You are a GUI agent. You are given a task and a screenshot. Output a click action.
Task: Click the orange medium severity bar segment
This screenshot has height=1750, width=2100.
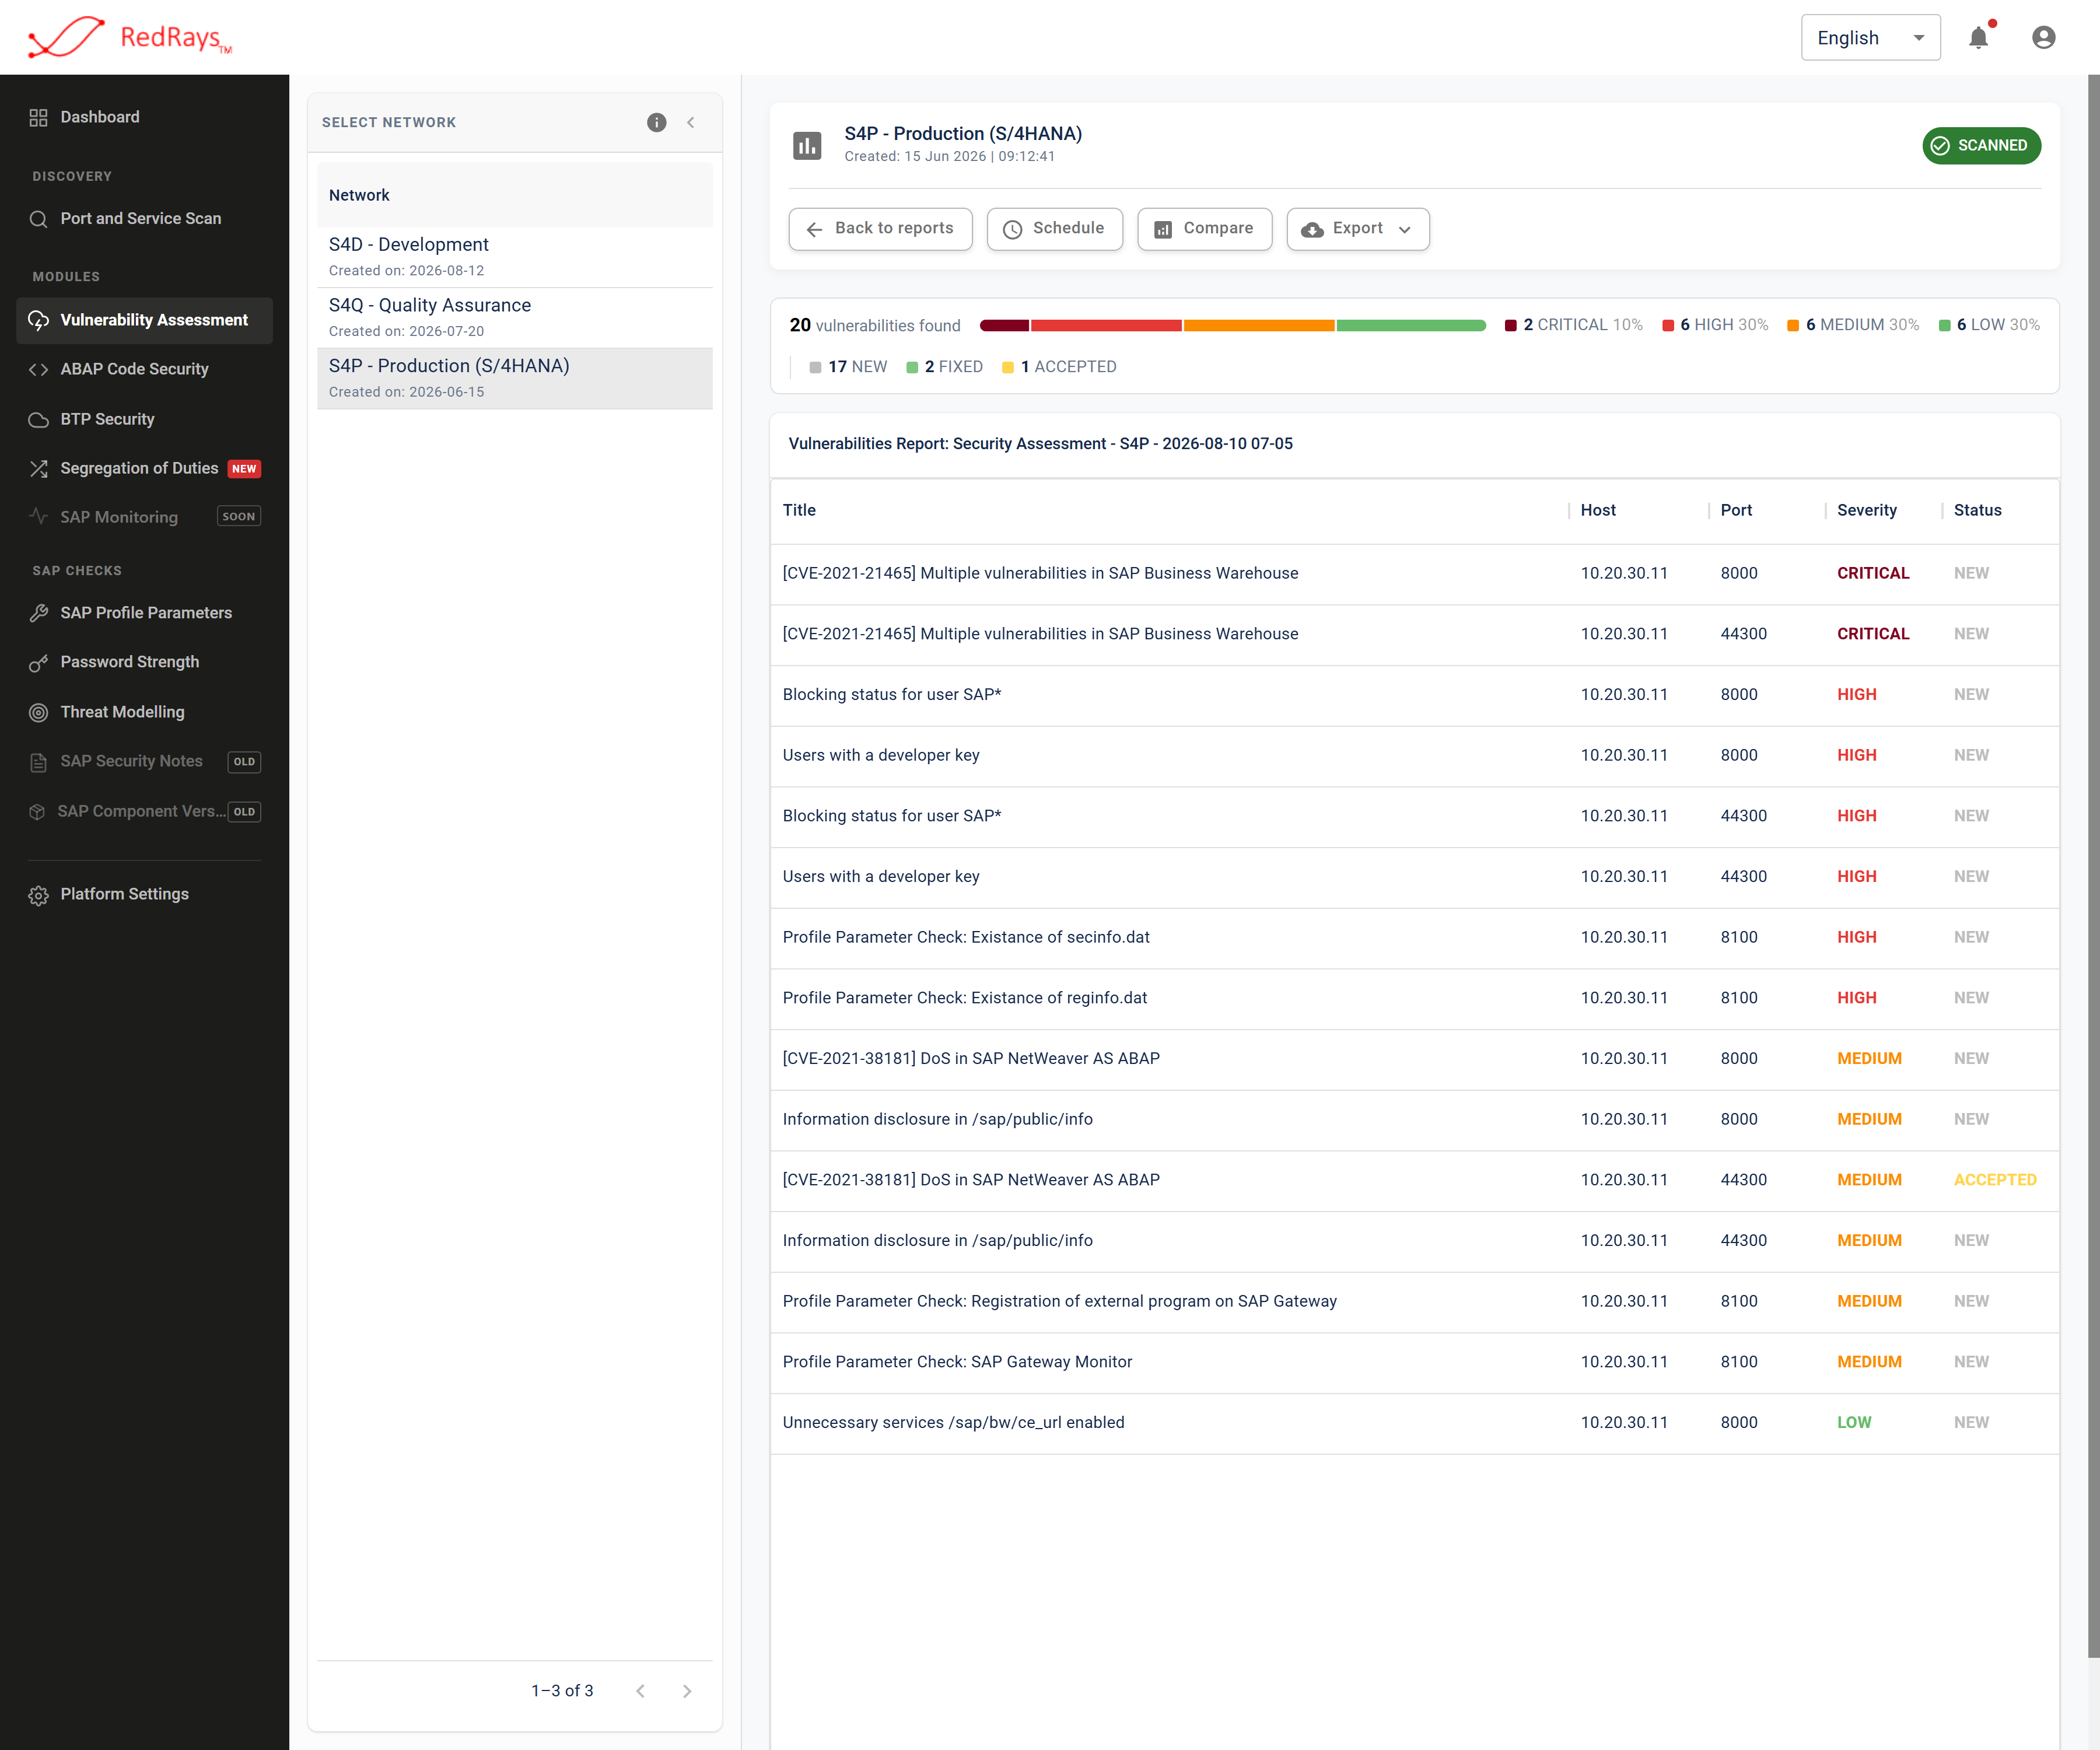tap(1258, 325)
